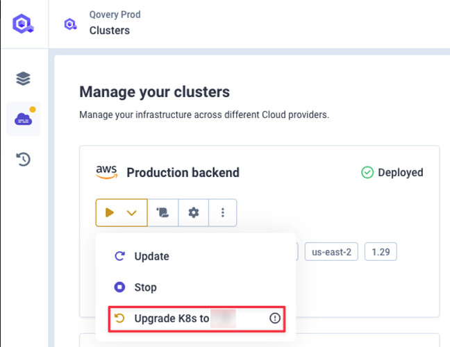Click the green Deployed check icon
450x347 pixels.
[x=367, y=173]
